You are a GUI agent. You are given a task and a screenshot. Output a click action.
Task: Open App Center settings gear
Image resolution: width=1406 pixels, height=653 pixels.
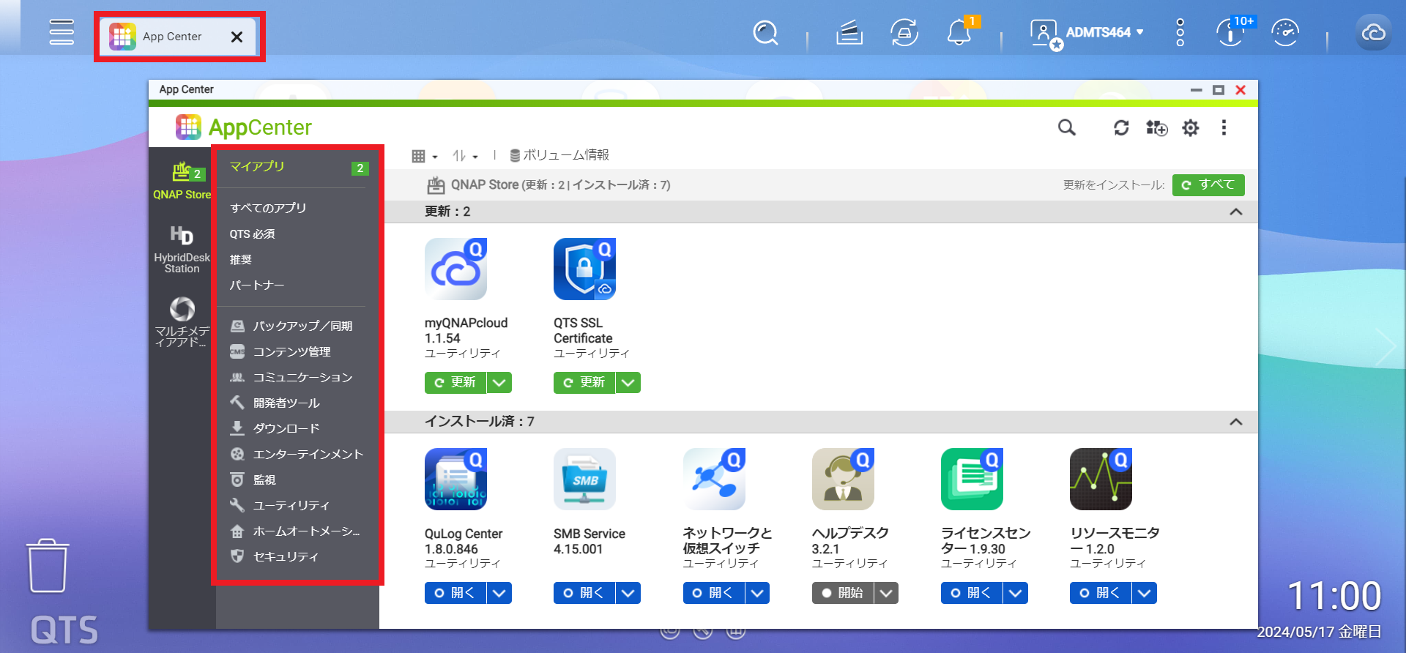(x=1191, y=128)
